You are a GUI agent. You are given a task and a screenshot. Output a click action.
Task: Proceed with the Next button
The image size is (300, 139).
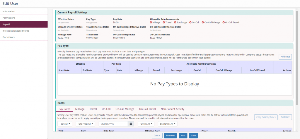tap(183, 135)
